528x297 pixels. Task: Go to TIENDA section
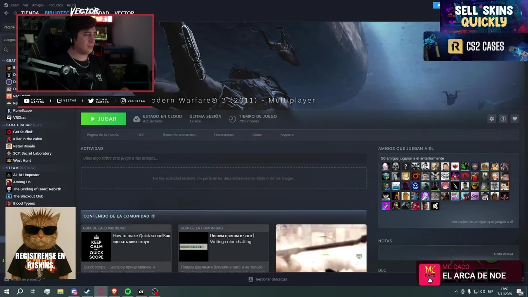(x=30, y=13)
